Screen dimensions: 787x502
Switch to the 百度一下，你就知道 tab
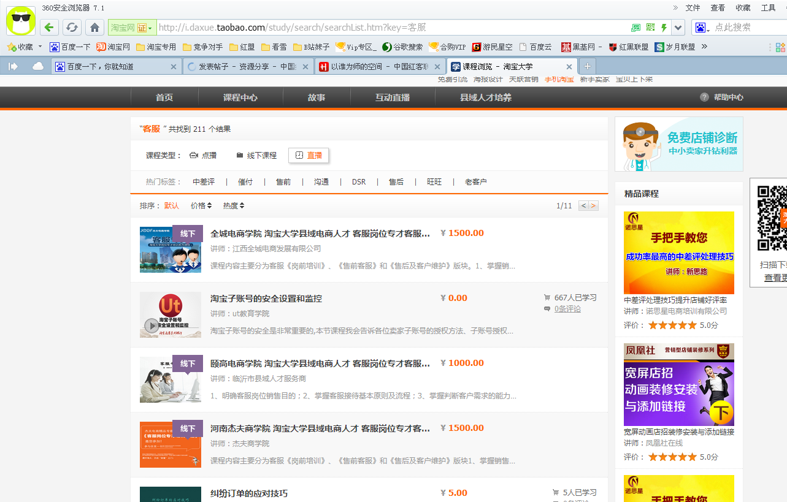tap(116, 66)
